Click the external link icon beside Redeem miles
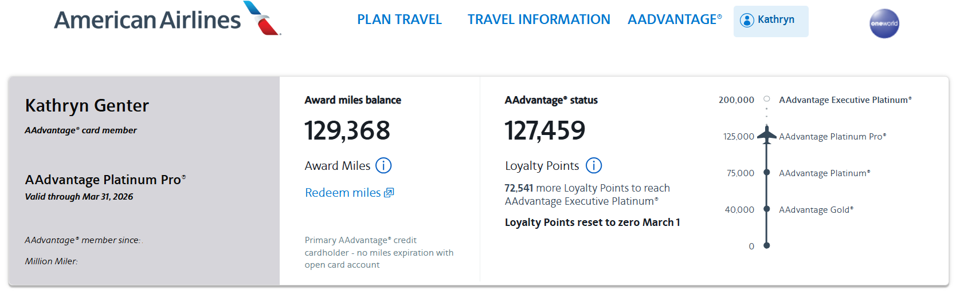 click(389, 193)
